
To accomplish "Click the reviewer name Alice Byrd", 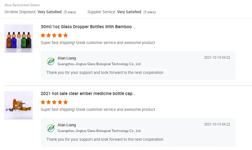I will (12, 5).
